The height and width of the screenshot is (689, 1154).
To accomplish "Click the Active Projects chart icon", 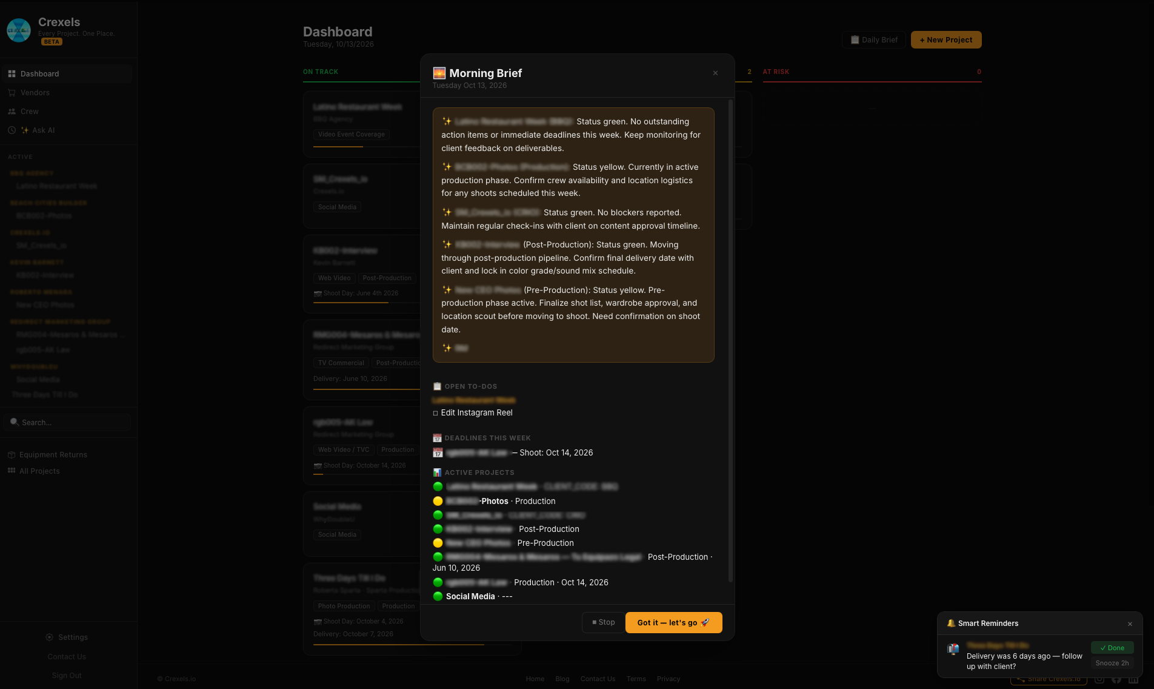I will (x=438, y=472).
